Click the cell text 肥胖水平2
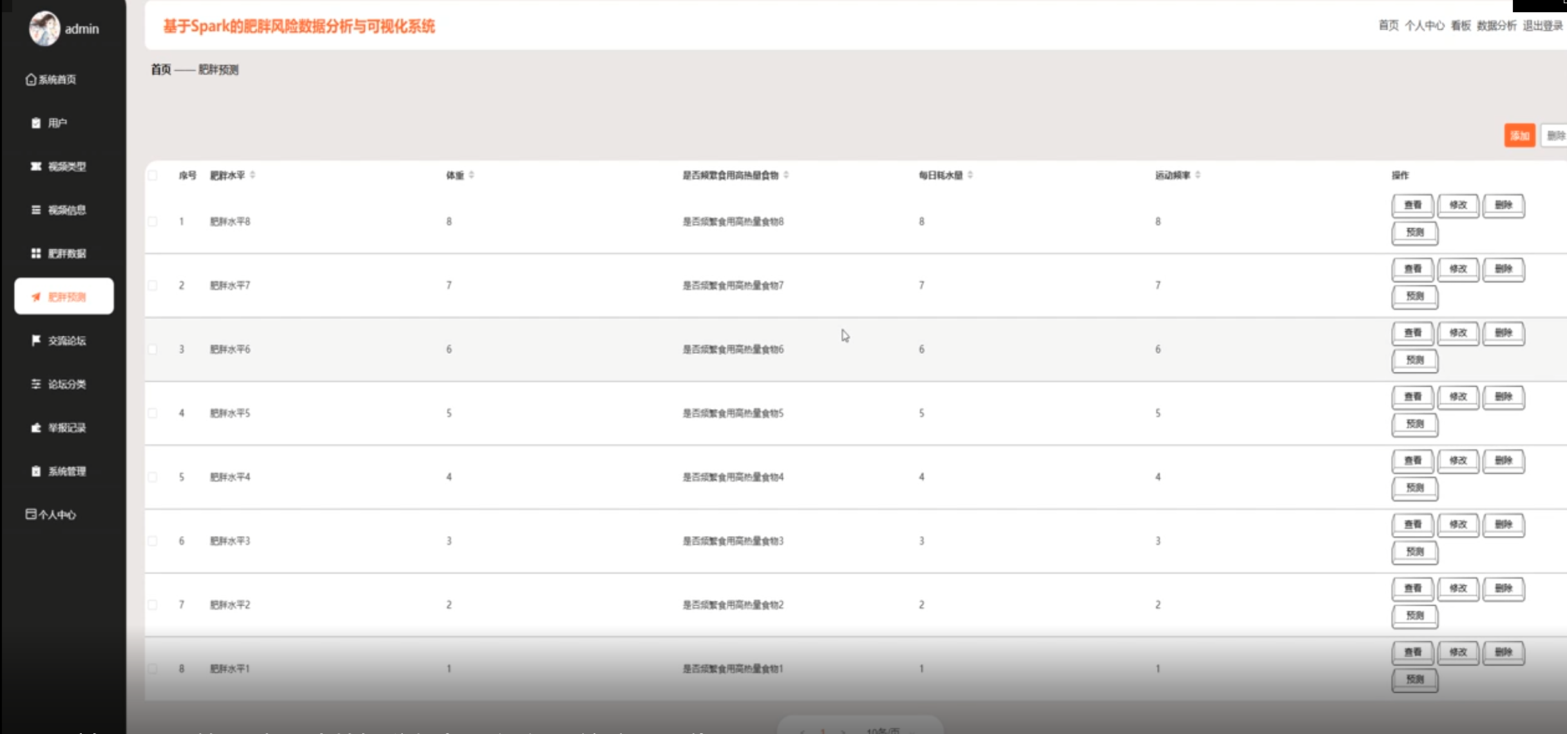1567x734 pixels. point(230,604)
